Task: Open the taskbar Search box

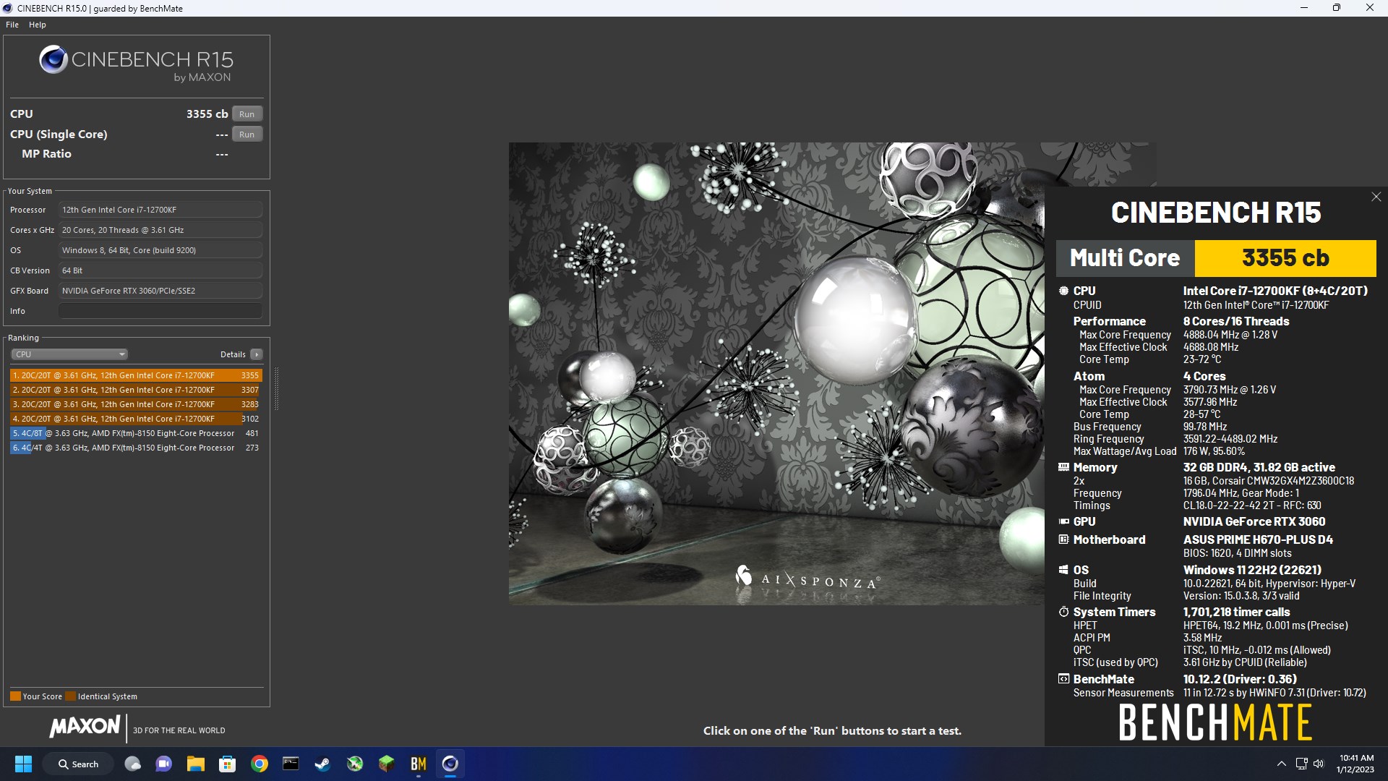Action: [78, 764]
